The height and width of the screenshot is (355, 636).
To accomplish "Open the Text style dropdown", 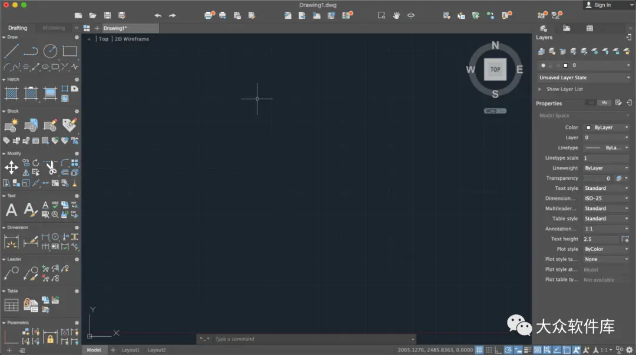I will click(607, 188).
